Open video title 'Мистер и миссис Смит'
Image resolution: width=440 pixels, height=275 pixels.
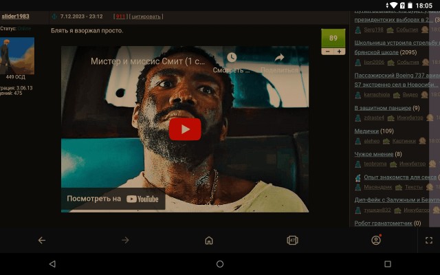[148, 61]
